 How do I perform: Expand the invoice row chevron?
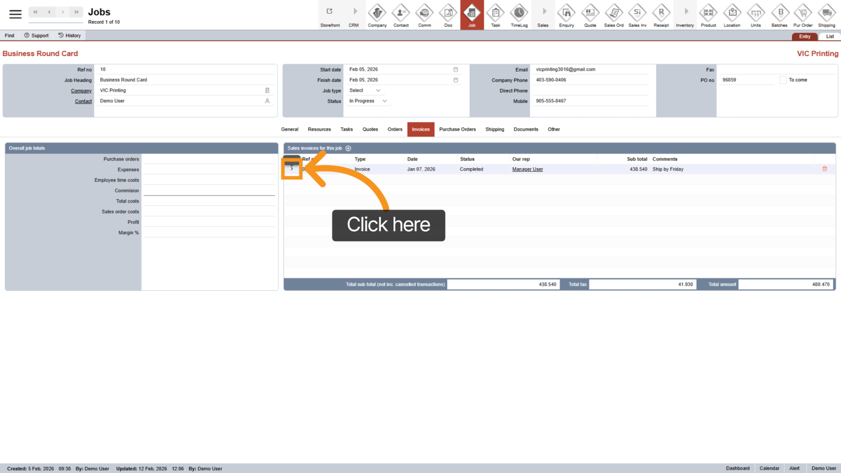point(292,169)
